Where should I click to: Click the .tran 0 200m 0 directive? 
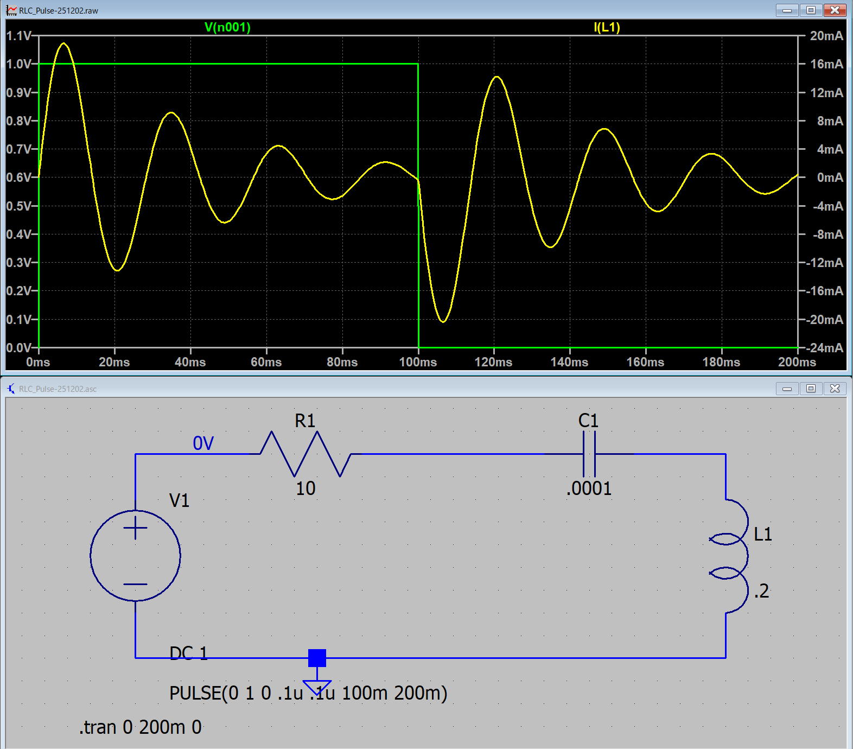coord(141,727)
